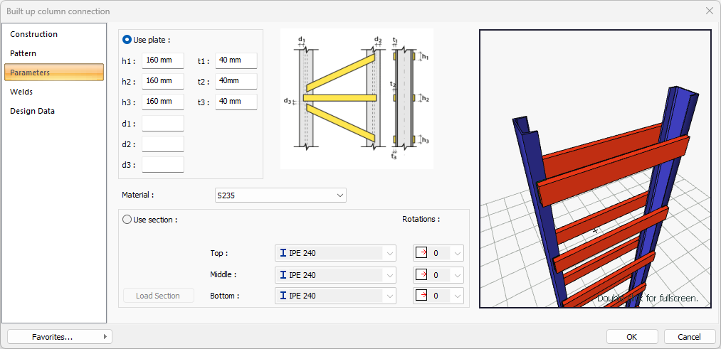This screenshot has width=721, height=349.
Task: Click the Bottom label
Action: click(224, 296)
